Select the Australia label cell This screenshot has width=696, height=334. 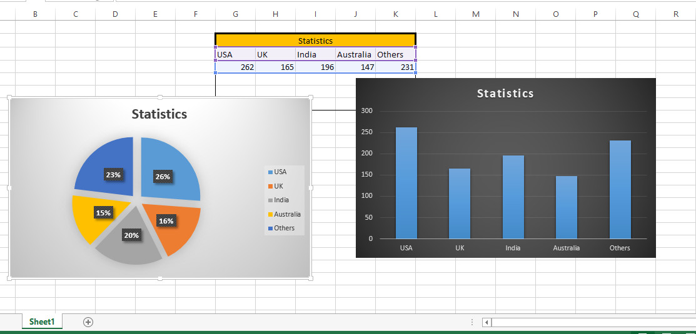356,54
